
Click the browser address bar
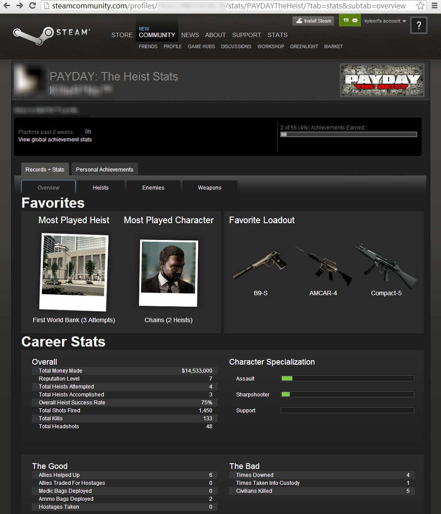[233, 6]
